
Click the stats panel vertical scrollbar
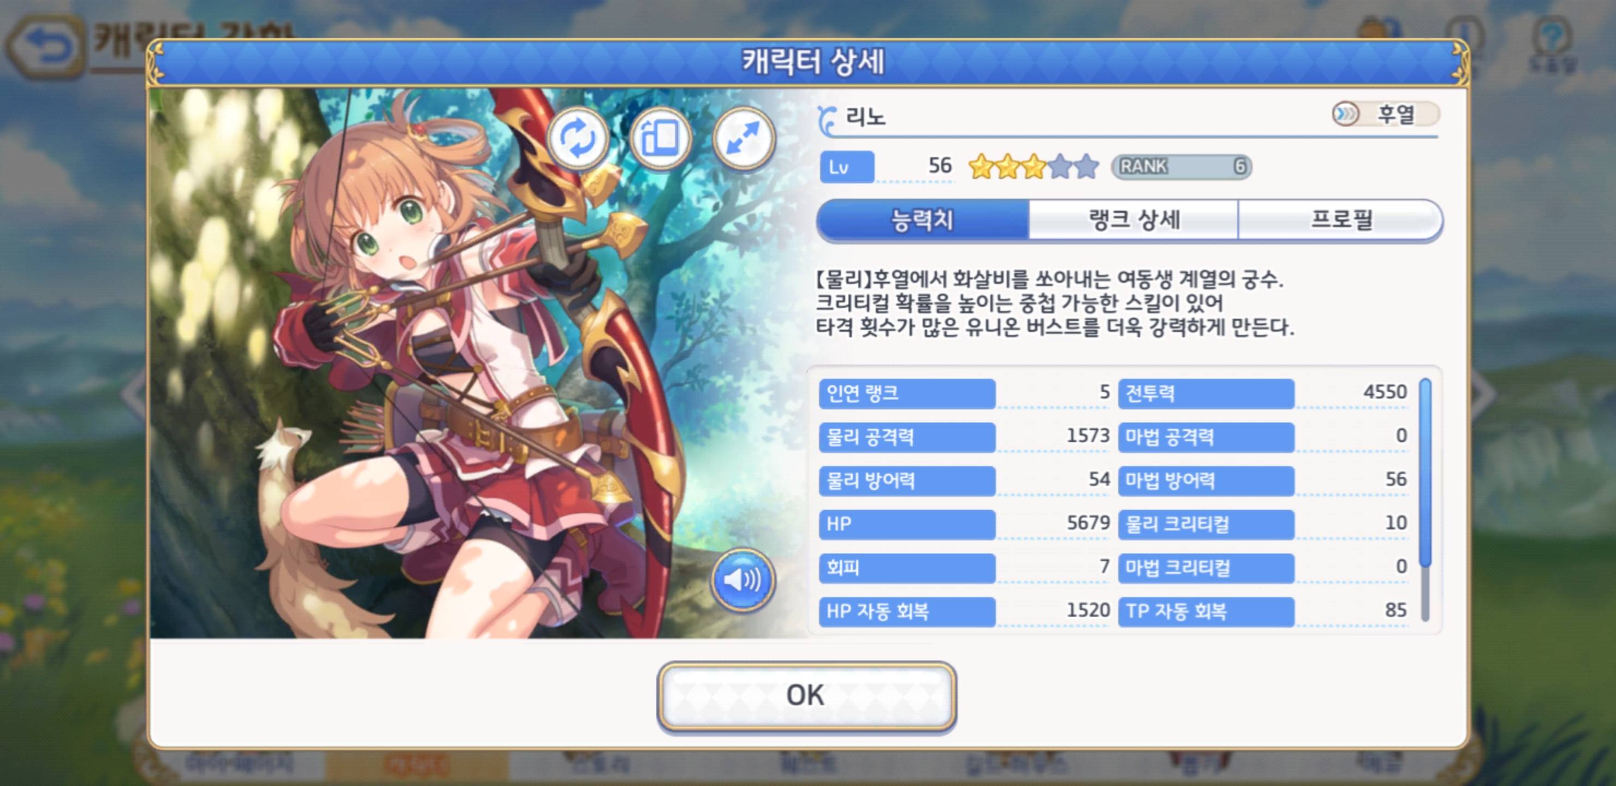point(1425,499)
